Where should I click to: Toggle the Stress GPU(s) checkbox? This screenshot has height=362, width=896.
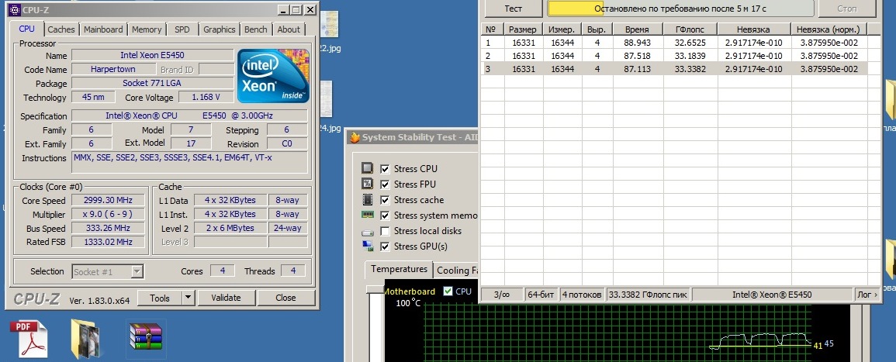(x=385, y=246)
